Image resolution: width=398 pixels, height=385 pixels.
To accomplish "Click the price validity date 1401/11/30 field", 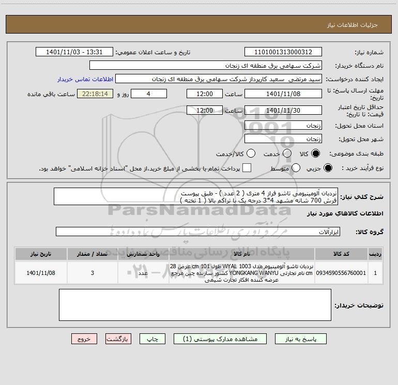I will pos(283,110).
